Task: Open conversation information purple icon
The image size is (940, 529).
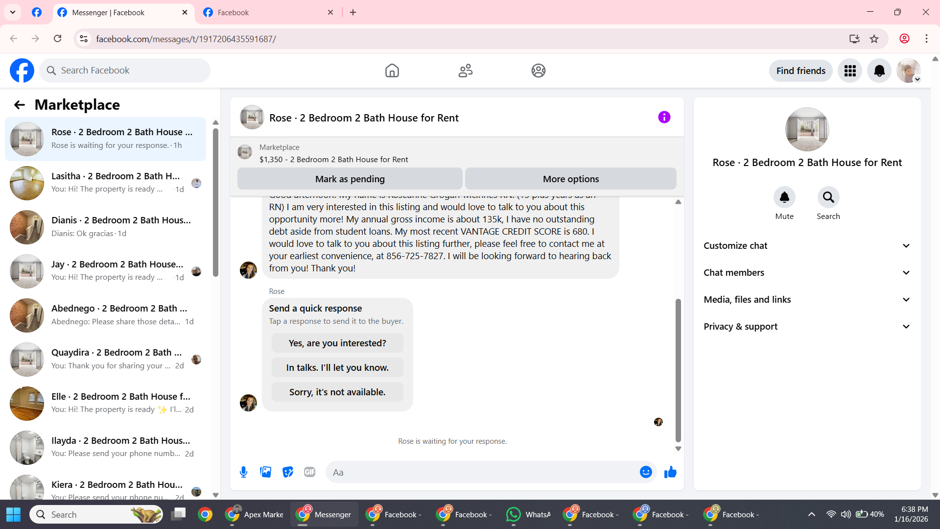Action: (664, 118)
